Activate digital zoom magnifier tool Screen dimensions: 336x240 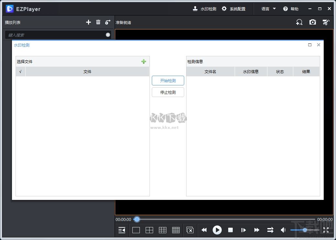(299, 22)
